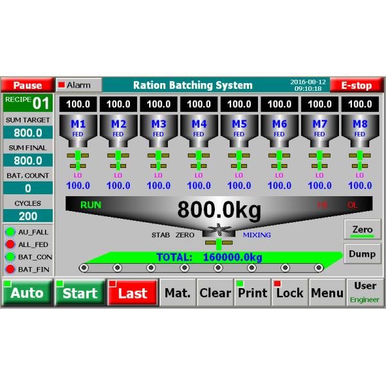Edit the M3 target value field
Screen dimensions: 386x386
coord(158,104)
